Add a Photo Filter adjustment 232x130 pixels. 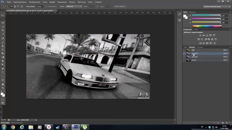209,39
